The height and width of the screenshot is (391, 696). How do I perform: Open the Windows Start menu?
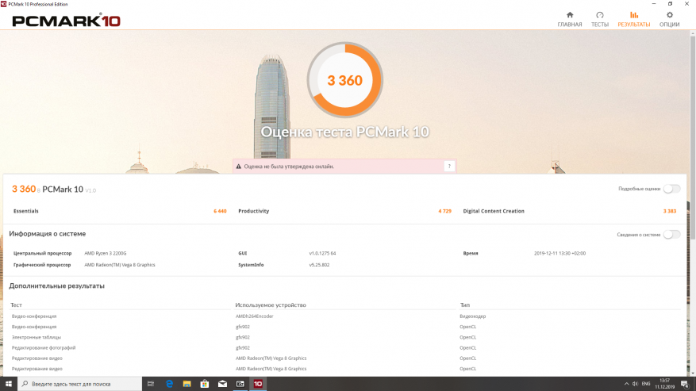(9, 384)
